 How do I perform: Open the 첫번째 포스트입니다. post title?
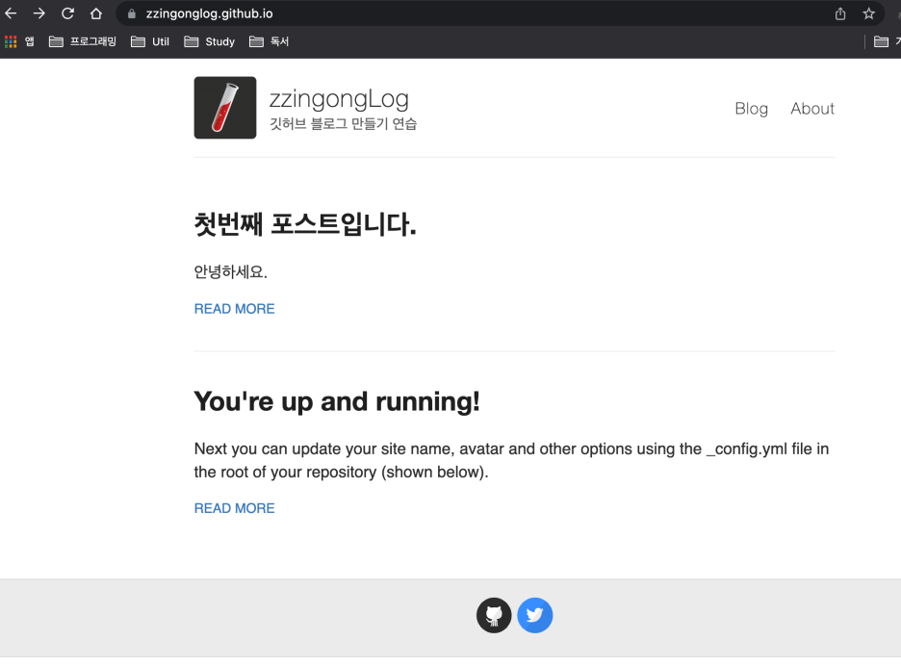[x=305, y=224]
